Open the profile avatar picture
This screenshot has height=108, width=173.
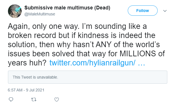15,11
